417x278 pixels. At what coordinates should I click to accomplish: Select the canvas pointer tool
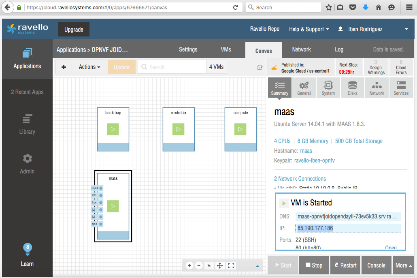[x=209, y=265]
